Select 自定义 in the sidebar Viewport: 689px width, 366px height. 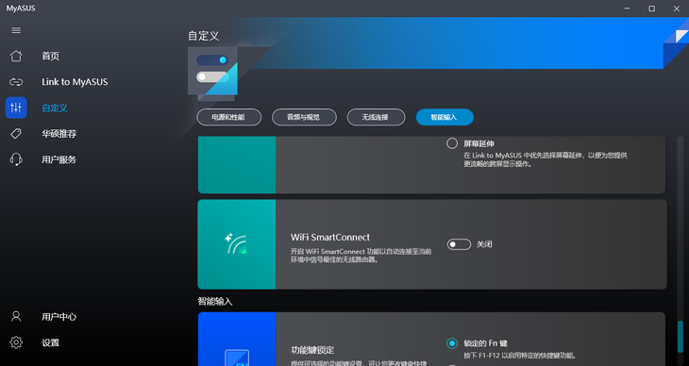point(55,108)
